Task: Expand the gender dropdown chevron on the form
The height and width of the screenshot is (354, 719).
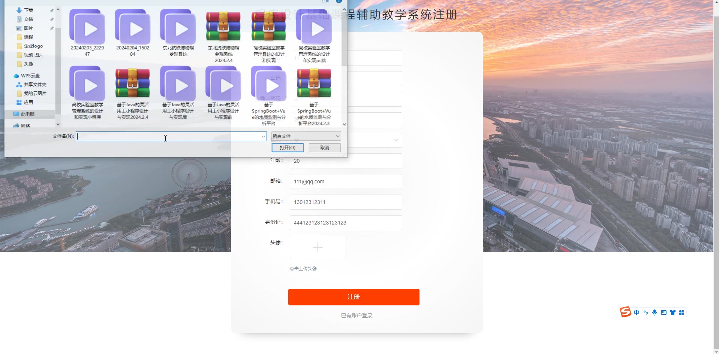Action: [395, 140]
